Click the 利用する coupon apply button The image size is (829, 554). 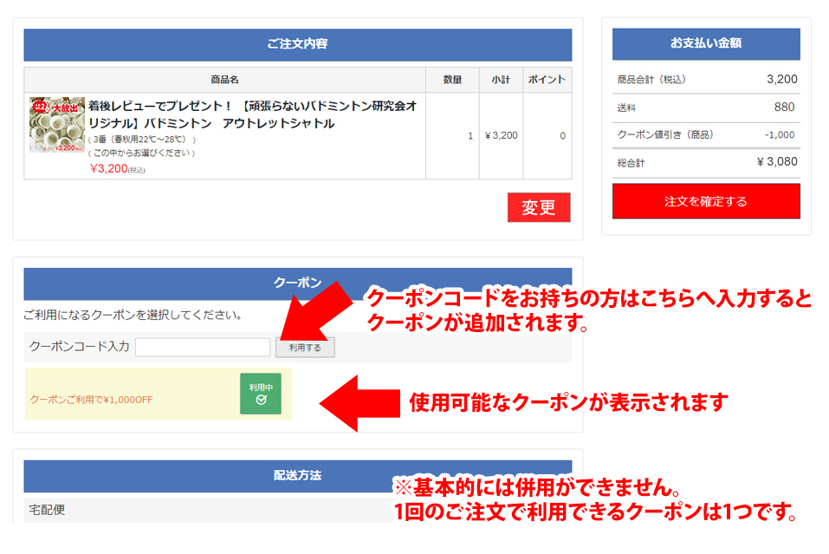(305, 347)
